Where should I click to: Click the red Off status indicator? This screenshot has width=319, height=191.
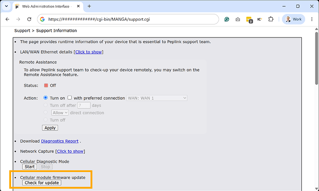point(46,86)
